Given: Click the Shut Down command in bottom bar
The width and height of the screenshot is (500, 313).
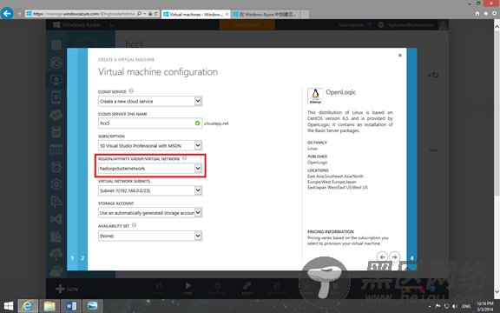Looking at the screenshot, I should [217, 289].
